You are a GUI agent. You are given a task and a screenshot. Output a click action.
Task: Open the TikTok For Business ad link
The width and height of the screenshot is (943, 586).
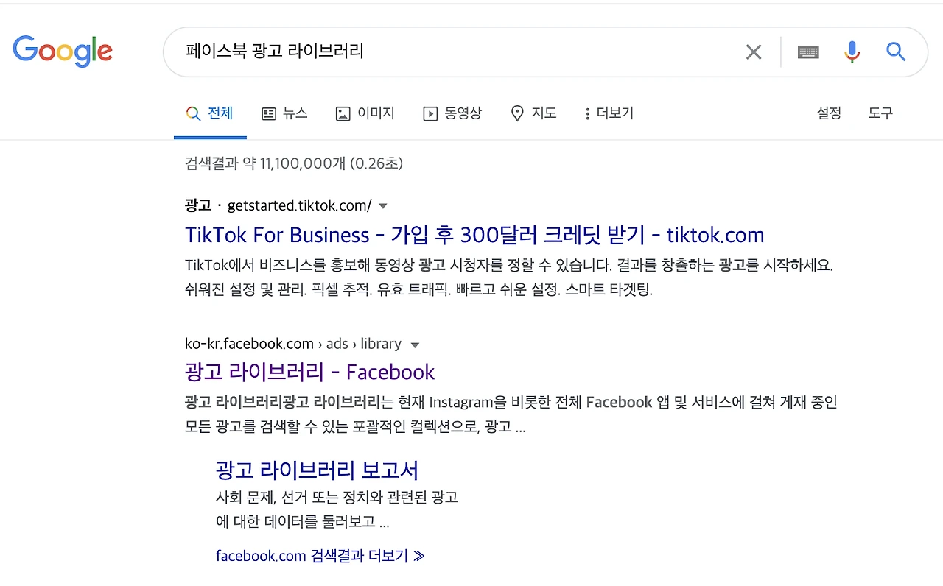[x=474, y=235]
